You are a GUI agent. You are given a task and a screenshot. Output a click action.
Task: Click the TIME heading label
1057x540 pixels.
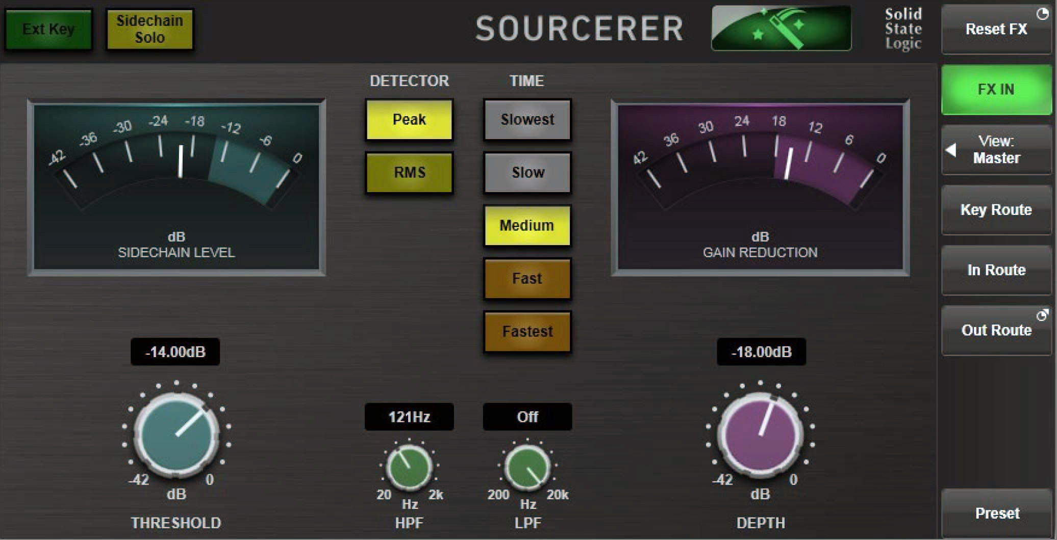pos(526,80)
